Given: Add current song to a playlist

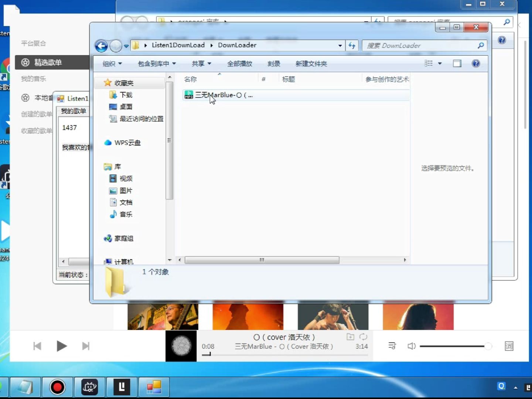Looking at the screenshot, I should [x=350, y=337].
